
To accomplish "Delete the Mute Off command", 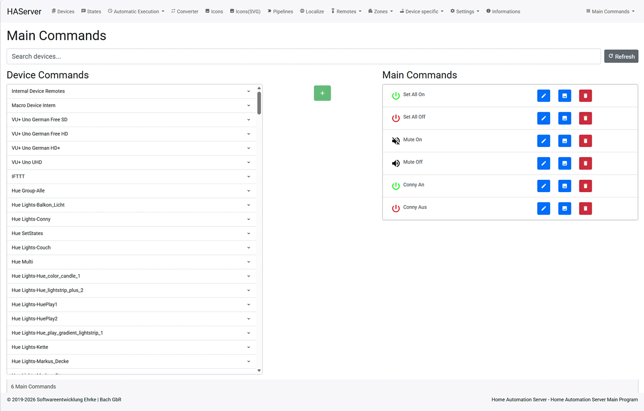I will pyautogui.click(x=586, y=163).
